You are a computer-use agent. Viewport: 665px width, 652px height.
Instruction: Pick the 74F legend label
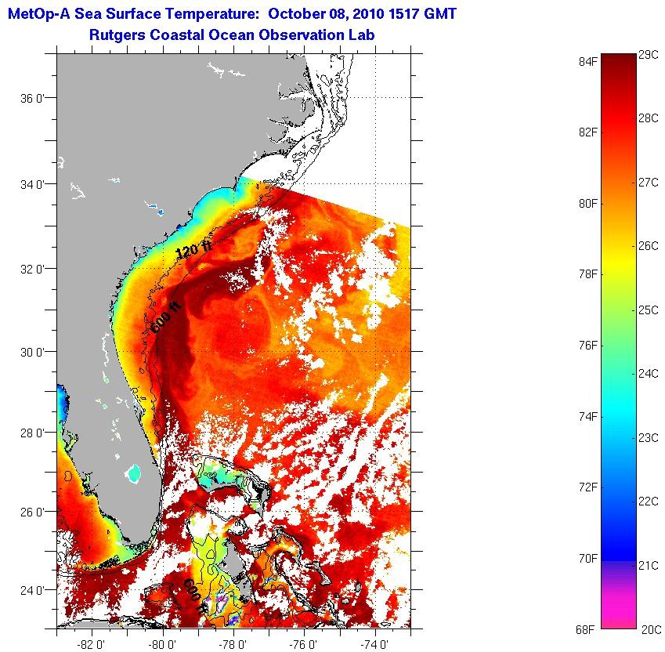[x=587, y=417]
